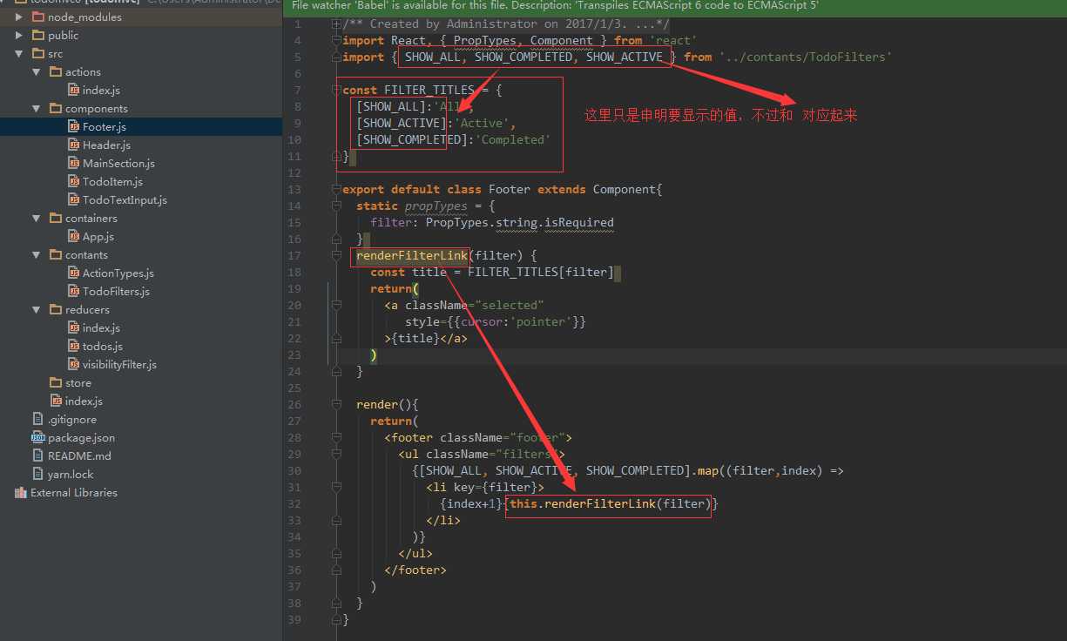
Task: Click the actions folder icon
Action: tap(57, 71)
